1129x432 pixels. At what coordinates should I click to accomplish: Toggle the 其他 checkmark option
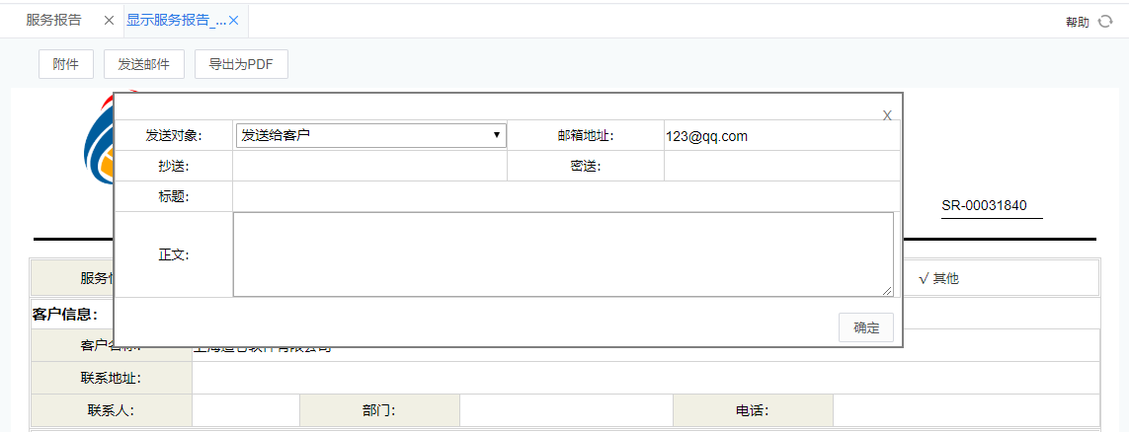point(938,279)
